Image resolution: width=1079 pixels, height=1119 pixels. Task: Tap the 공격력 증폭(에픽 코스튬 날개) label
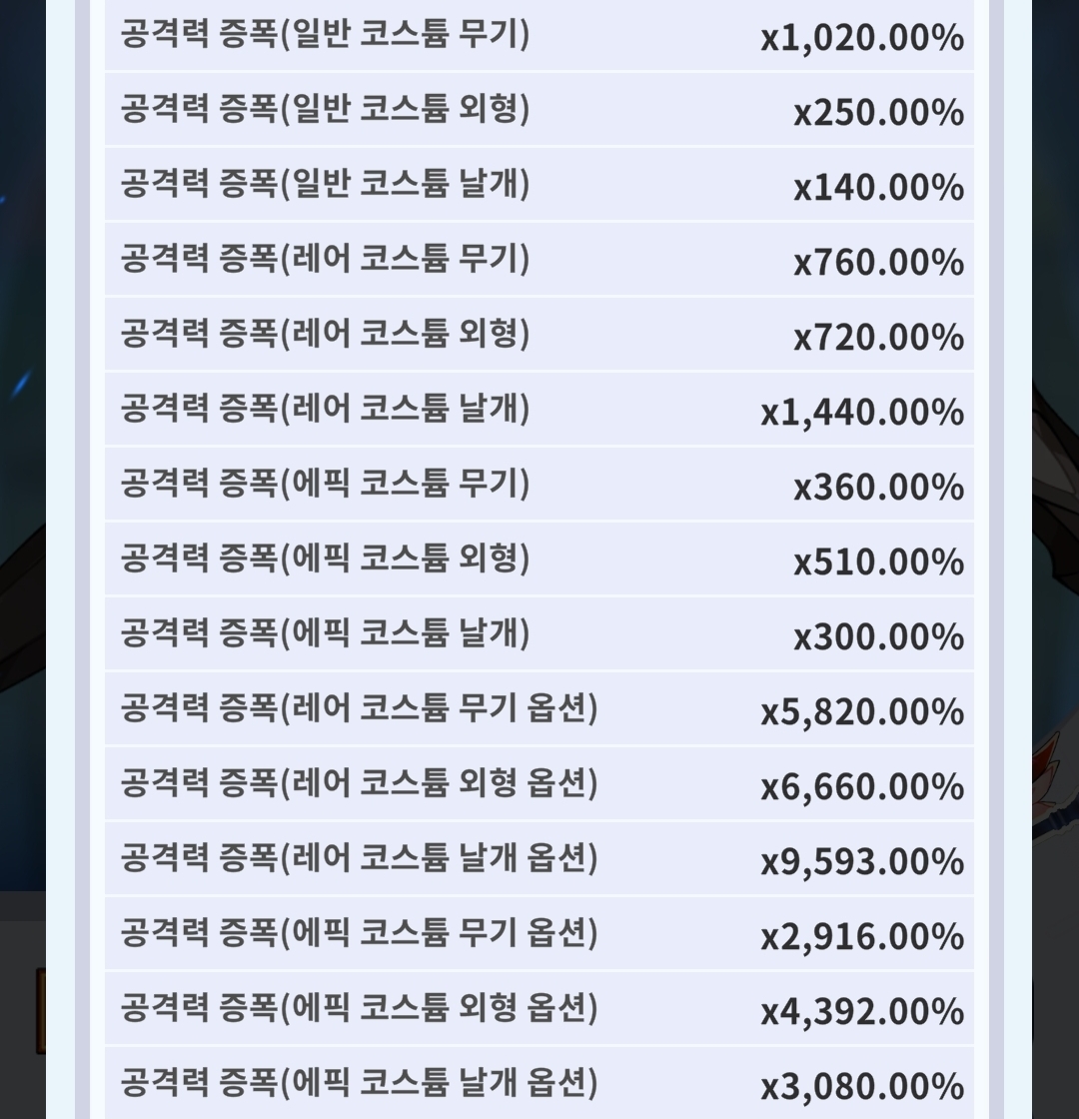[x=325, y=633]
